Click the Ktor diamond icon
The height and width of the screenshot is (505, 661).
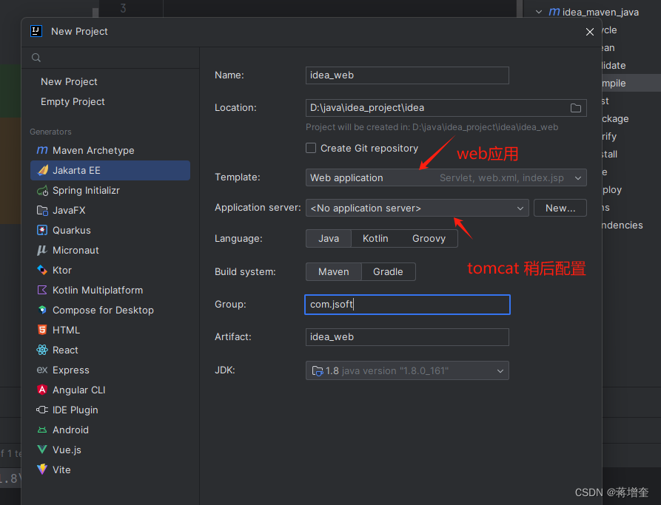coord(42,270)
